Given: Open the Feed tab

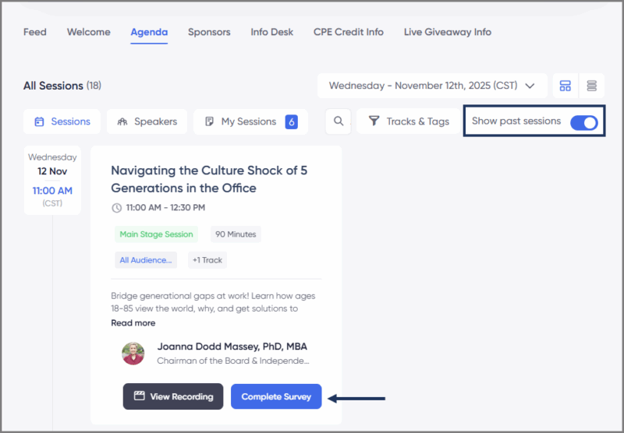Looking at the screenshot, I should tap(35, 32).
